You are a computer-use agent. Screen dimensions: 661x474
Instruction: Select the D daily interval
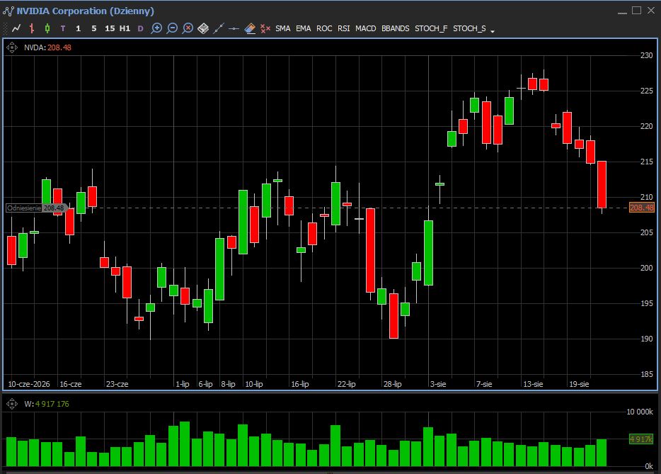coord(140,28)
